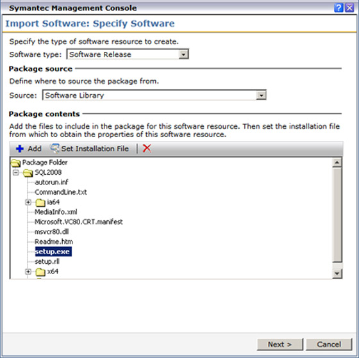Click the x64 folder icon
The image size is (359, 358).
pyautogui.click(x=40, y=272)
